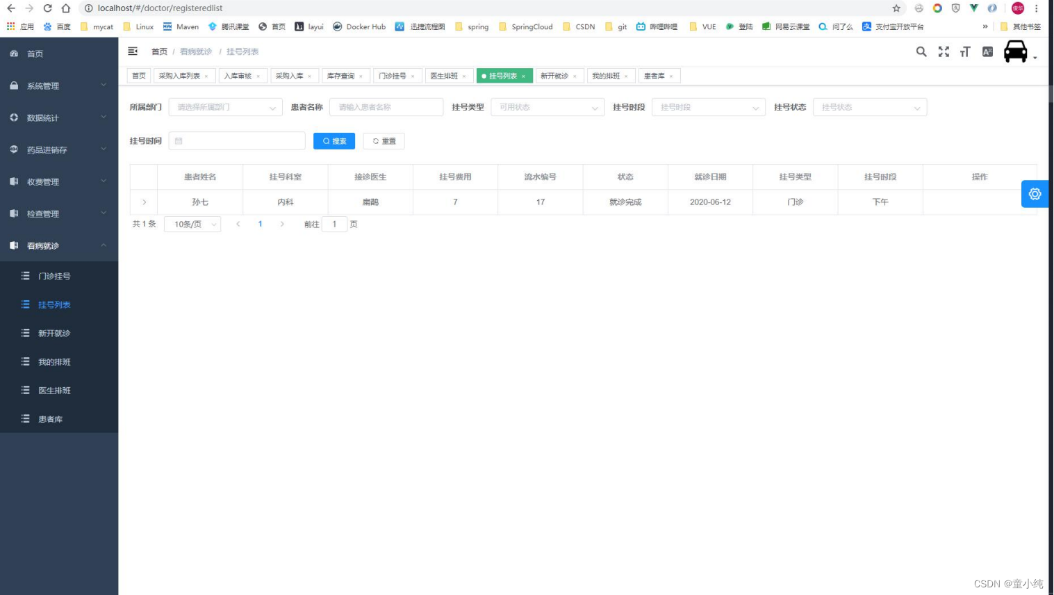Click the blue 搜索 button
Image resolution: width=1054 pixels, height=595 pixels.
click(x=334, y=141)
